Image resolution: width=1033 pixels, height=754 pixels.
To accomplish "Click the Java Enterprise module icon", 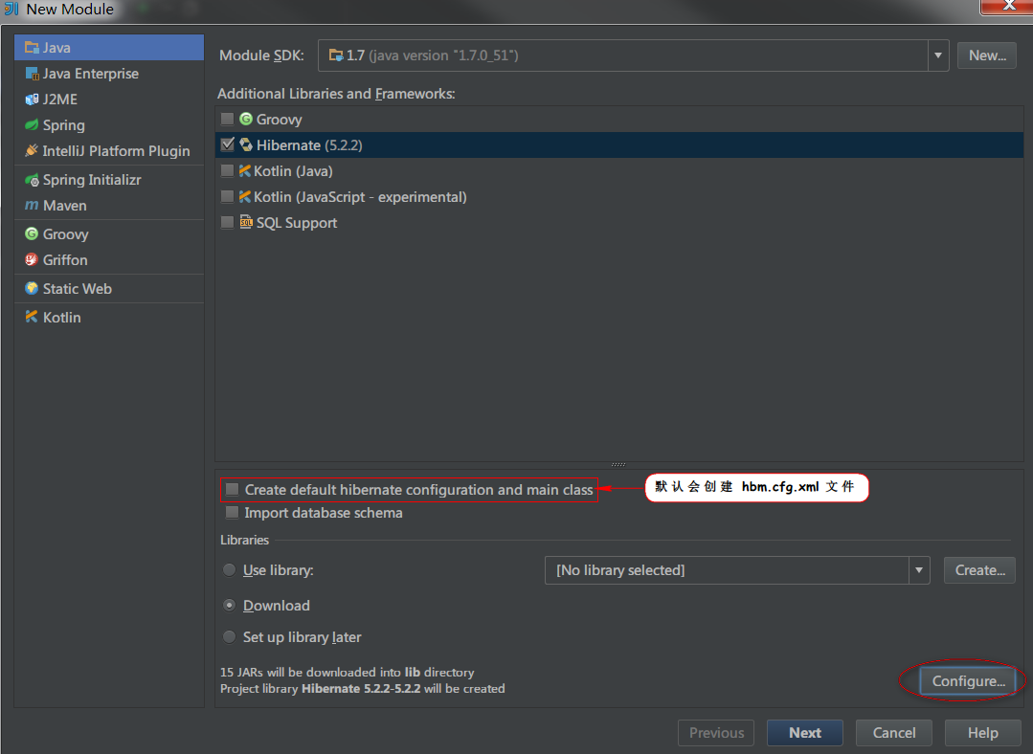I will pos(32,73).
